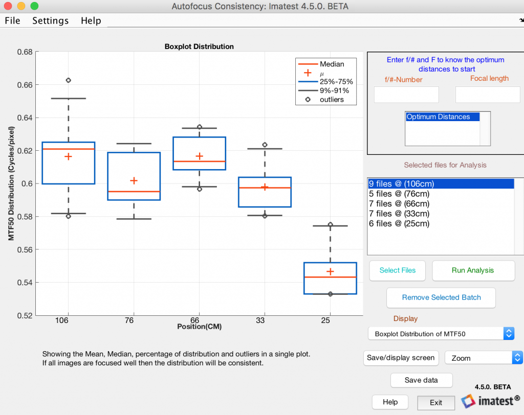Open the Help menu
This screenshot has height=415, width=524.
pos(91,21)
